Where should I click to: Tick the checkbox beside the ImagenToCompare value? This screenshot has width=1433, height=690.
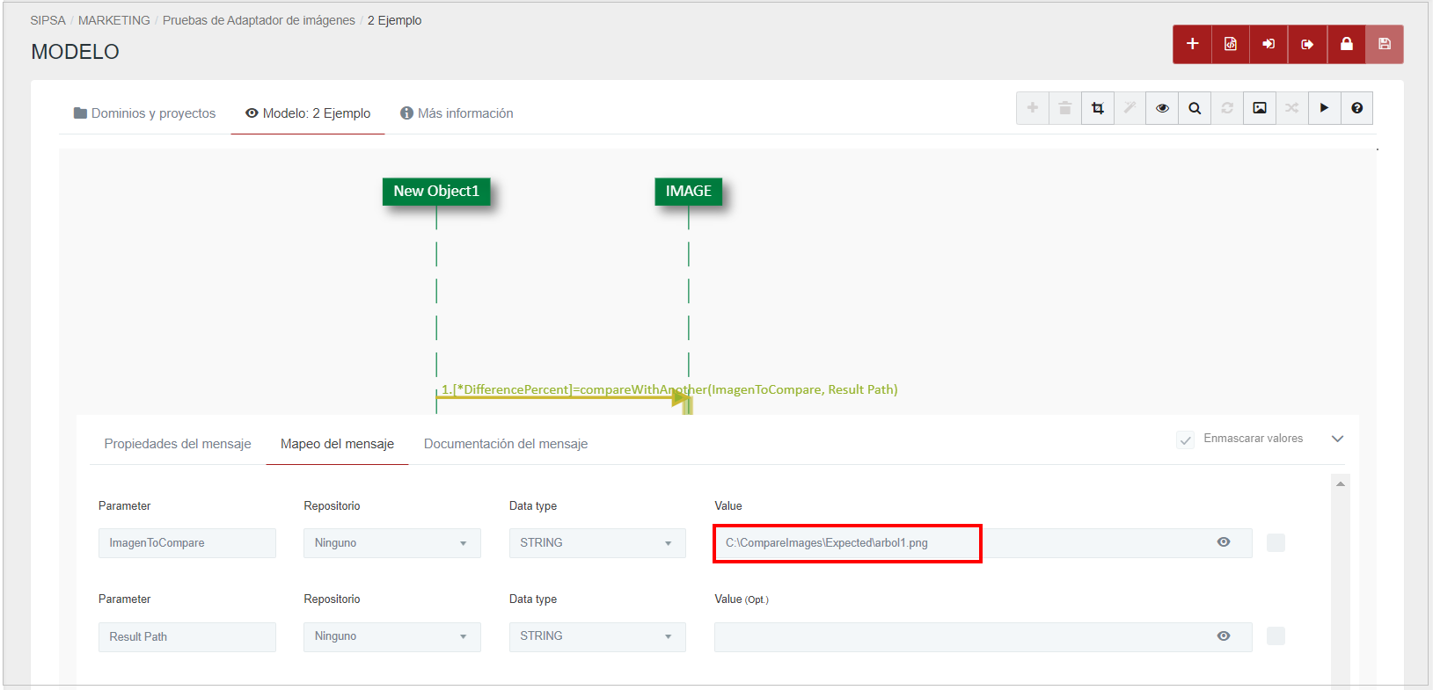coord(1276,543)
